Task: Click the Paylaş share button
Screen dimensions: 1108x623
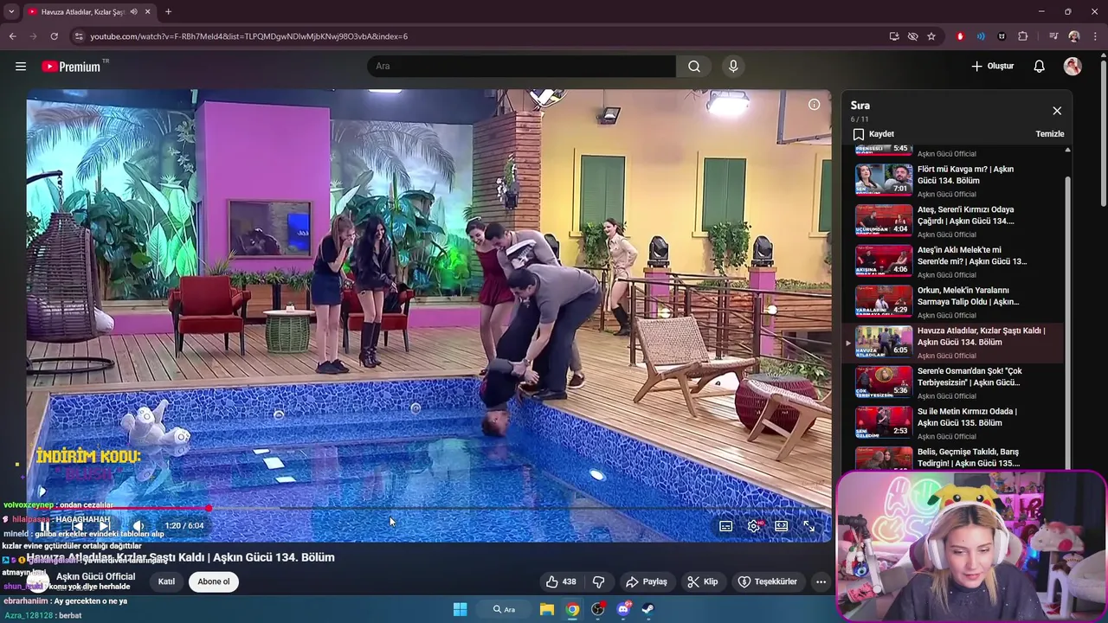Action: (x=647, y=581)
